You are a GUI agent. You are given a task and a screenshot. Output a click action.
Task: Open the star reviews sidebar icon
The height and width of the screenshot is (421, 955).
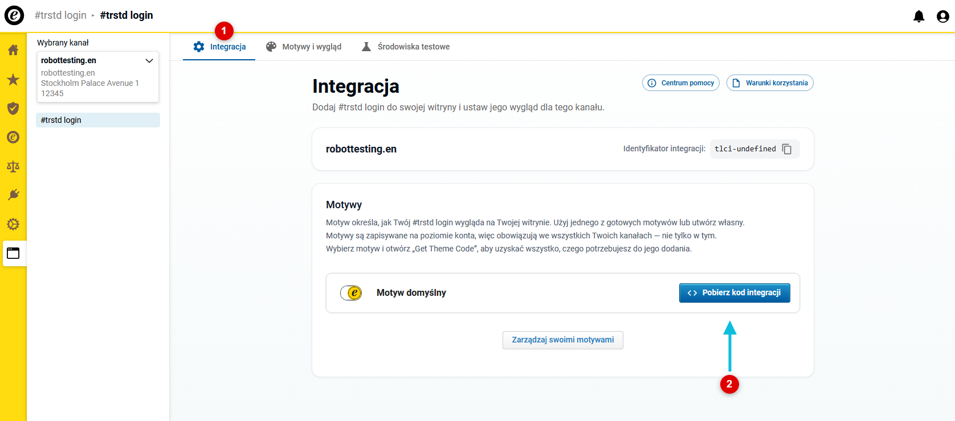(x=13, y=79)
